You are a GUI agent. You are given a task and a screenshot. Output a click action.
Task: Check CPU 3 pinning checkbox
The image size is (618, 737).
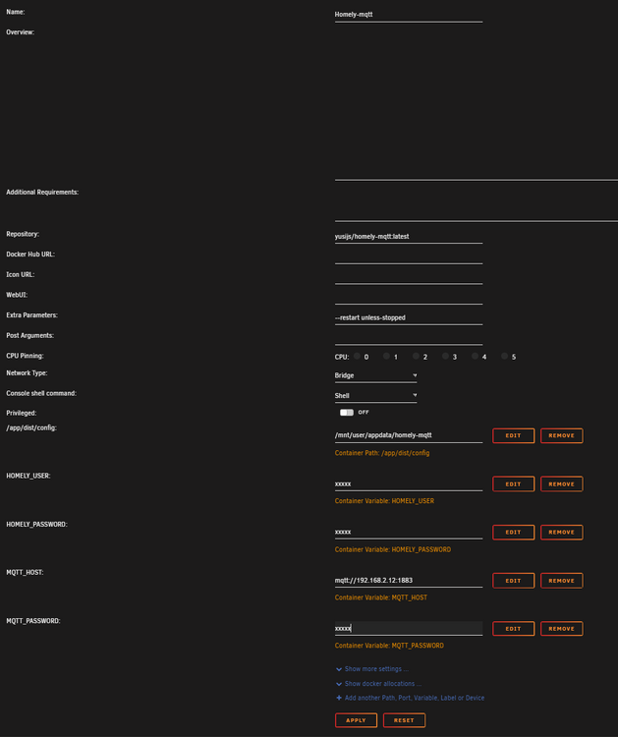[x=446, y=357]
